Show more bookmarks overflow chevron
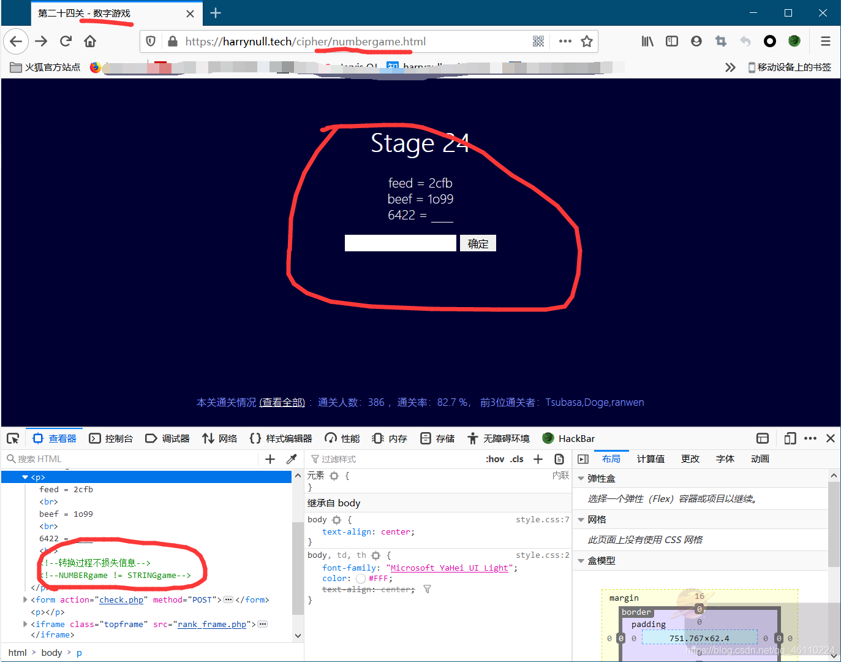The image size is (841, 662). point(730,67)
